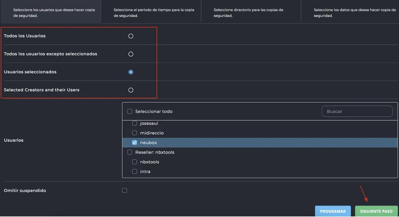
Task: Tick the josesaul user checkbox
Action: click(x=134, y=123)
